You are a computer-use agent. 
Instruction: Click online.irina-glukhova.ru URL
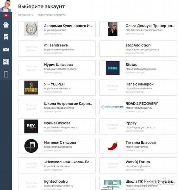61,127
